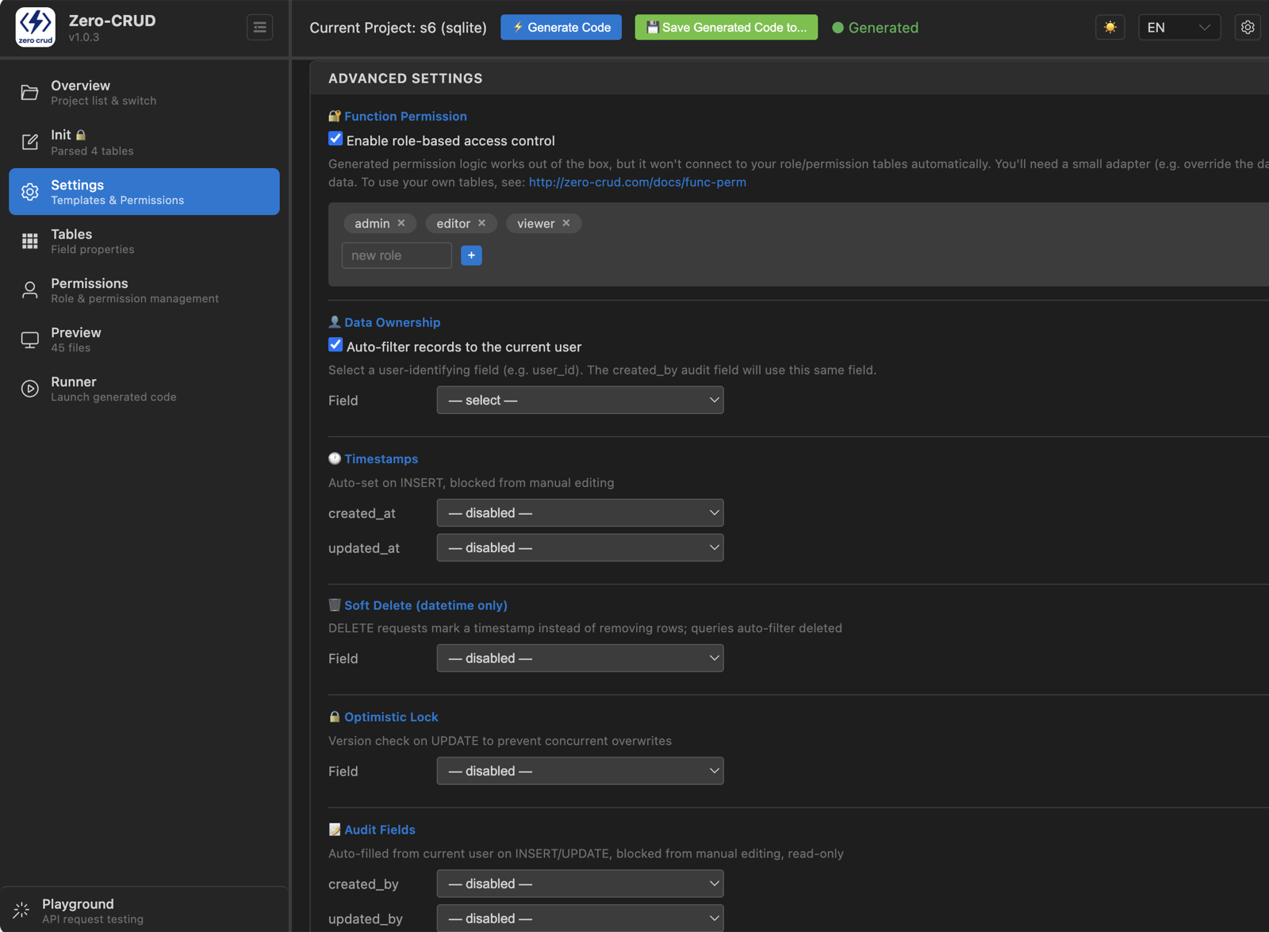
Task: Open the Runner page
Action: (144, 389)
